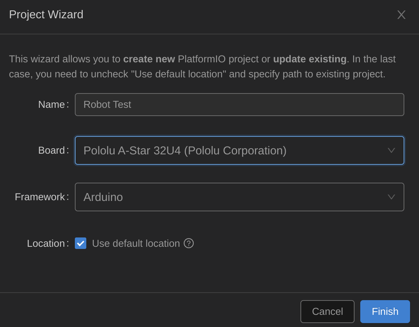Click the chevron on the Framework field
419x327 pixels.
(x=391, y=197)
